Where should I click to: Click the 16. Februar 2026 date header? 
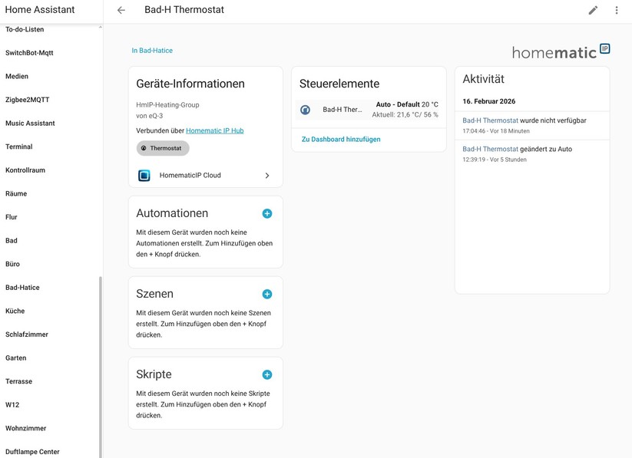pyautogui.click(x=489, y=101)
